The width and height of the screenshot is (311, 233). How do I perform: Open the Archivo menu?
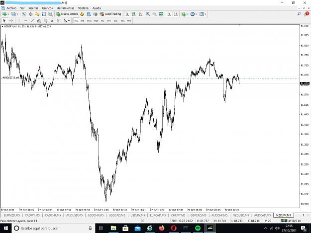click(x=11, y=8)
